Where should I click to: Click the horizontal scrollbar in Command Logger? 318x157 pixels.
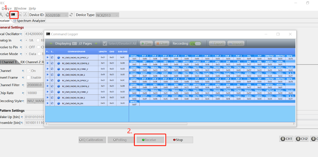tap(118, 124)
